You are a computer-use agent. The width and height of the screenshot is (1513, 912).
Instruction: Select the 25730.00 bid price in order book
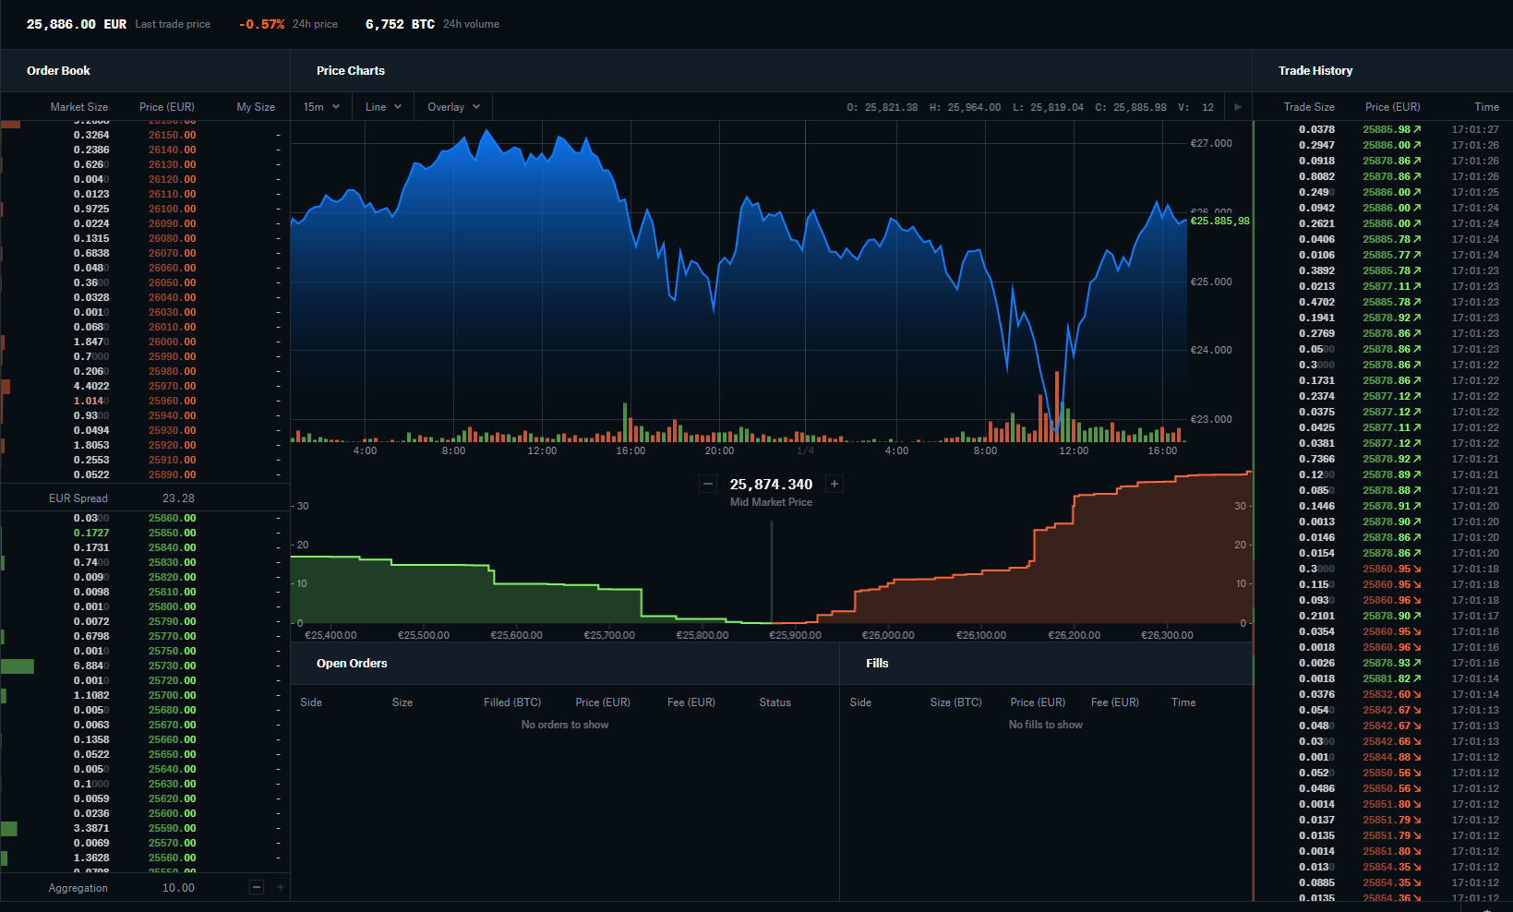(172, 666)
